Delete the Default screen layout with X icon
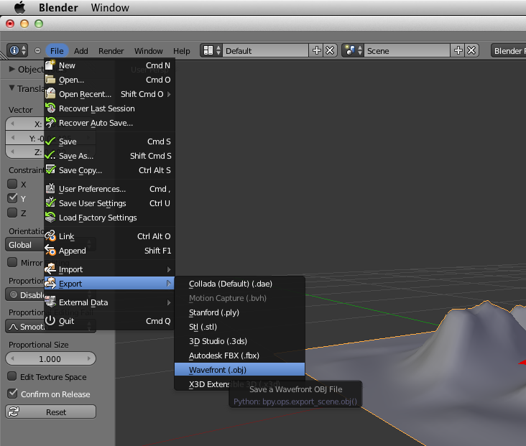Screen dimensions: 526x446 coord(330,51)
